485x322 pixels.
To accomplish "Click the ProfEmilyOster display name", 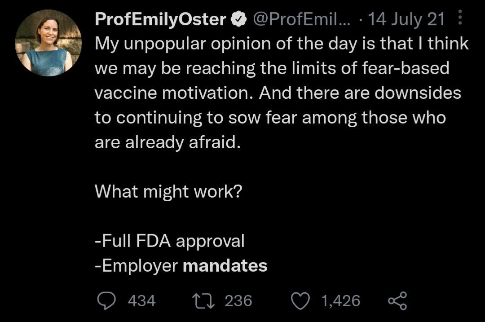I will click(x=161, y=19).
